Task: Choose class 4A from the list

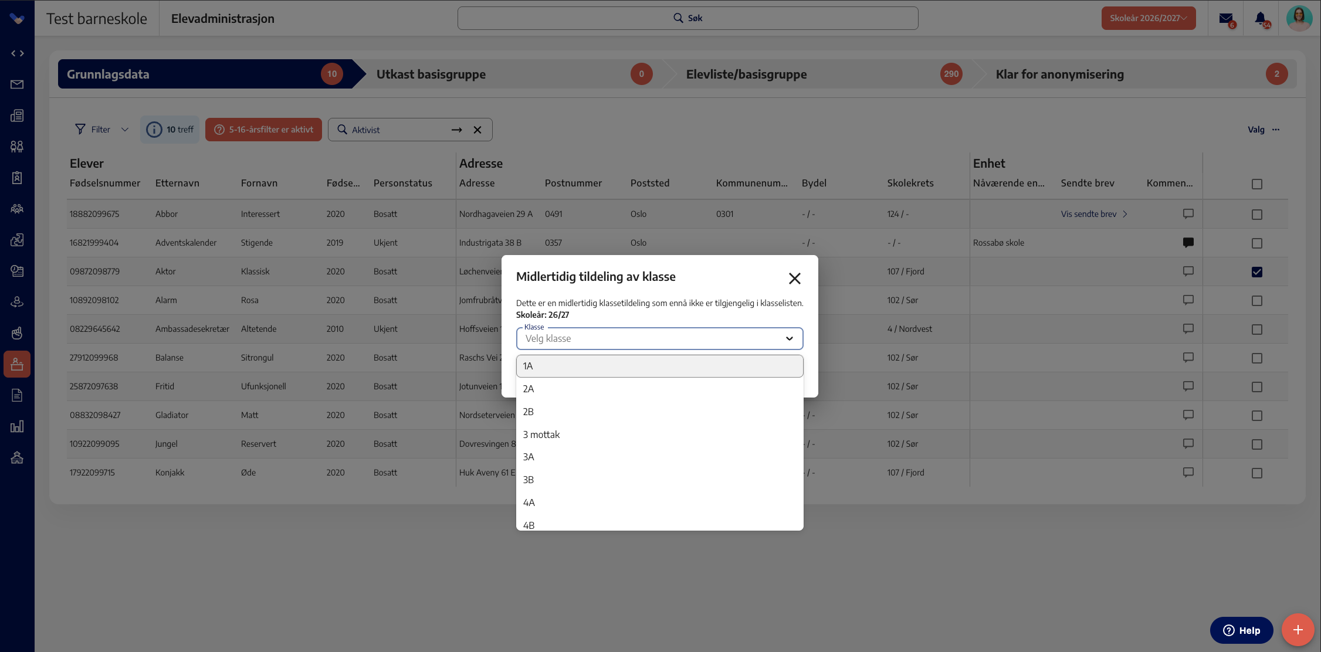Action: pyautogui.click(x=660, y=502)
